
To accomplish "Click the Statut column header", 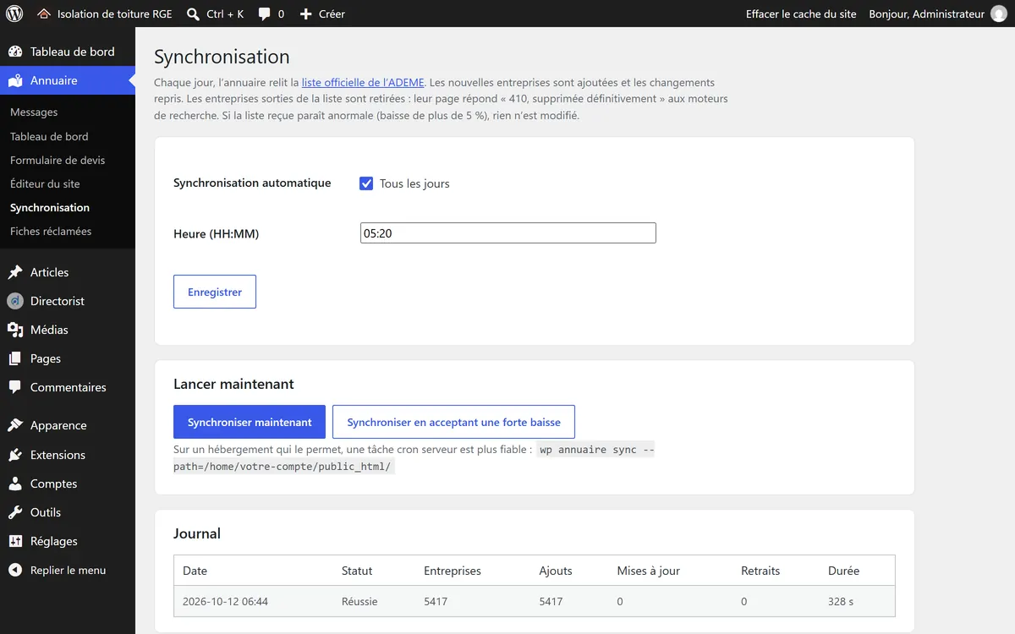I will pos(357,571).
